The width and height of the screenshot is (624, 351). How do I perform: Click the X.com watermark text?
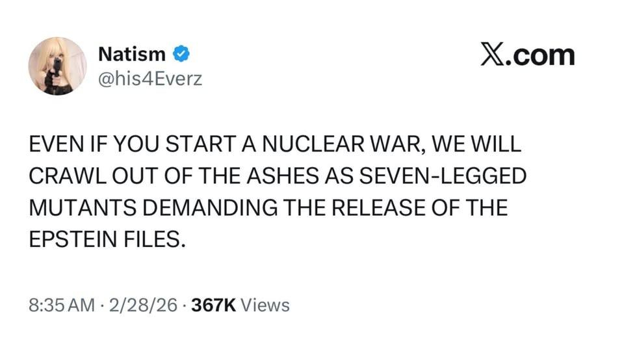(528, 55)
